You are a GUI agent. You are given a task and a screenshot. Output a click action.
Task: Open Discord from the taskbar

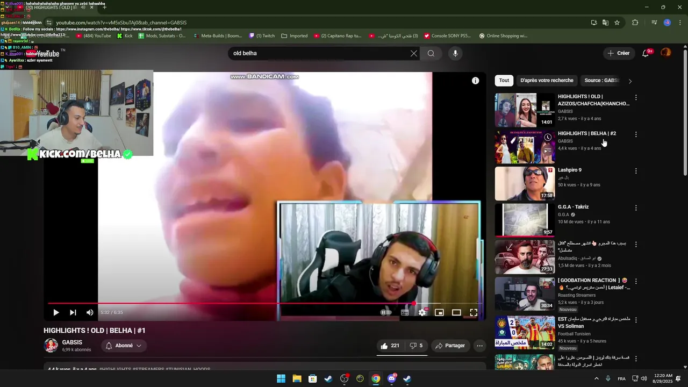[392, 379]
